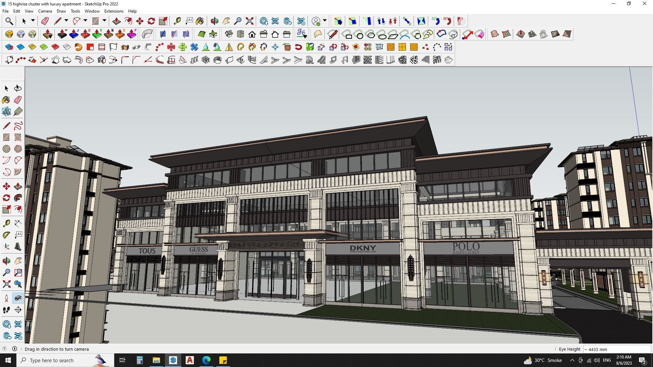Open 3D Warehouse from the top toolbar

click(x=264, y=21)
